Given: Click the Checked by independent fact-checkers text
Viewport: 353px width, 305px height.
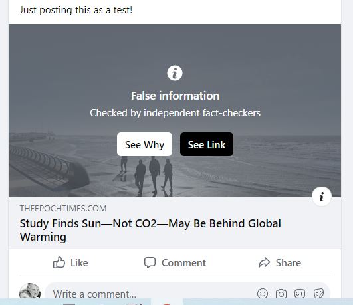Looking at the screenshot, I should click(175, 113).
